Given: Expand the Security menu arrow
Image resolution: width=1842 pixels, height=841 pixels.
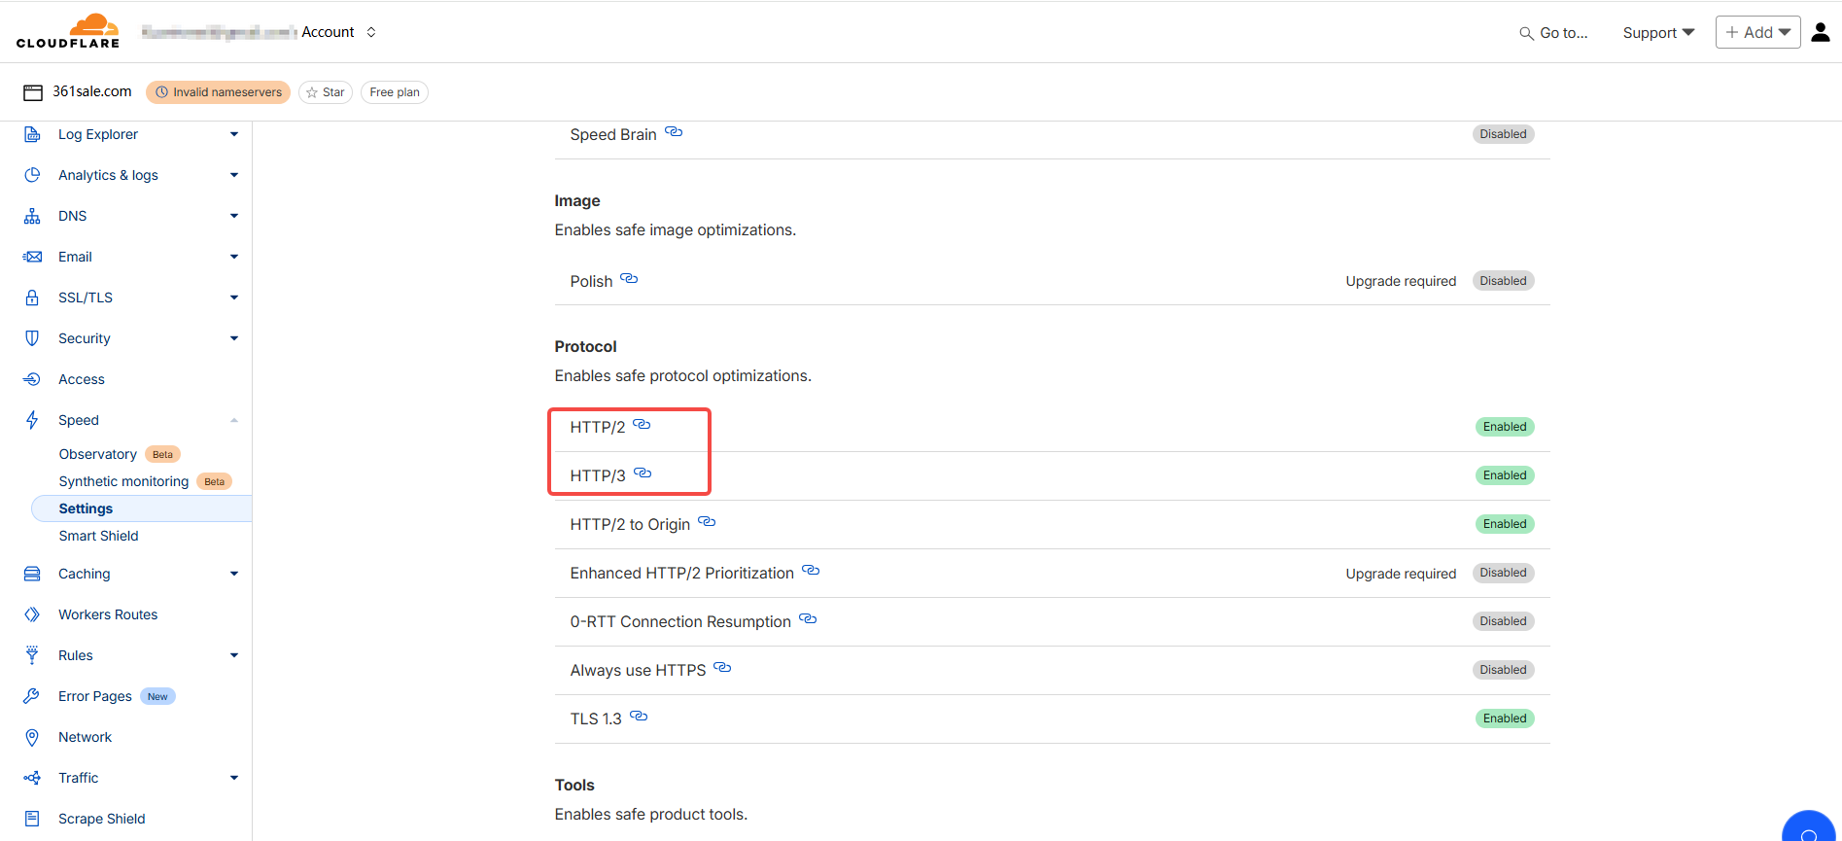Looking at the screenshot, I should [x=234, y=338].
